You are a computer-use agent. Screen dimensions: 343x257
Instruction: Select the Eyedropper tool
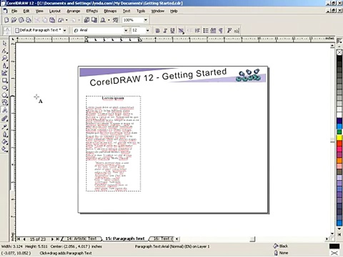click(x=5, y=127)
